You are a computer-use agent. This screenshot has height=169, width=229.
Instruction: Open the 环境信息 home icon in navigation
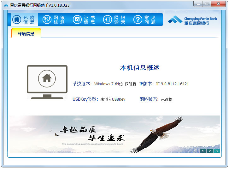tap(17, 20)
